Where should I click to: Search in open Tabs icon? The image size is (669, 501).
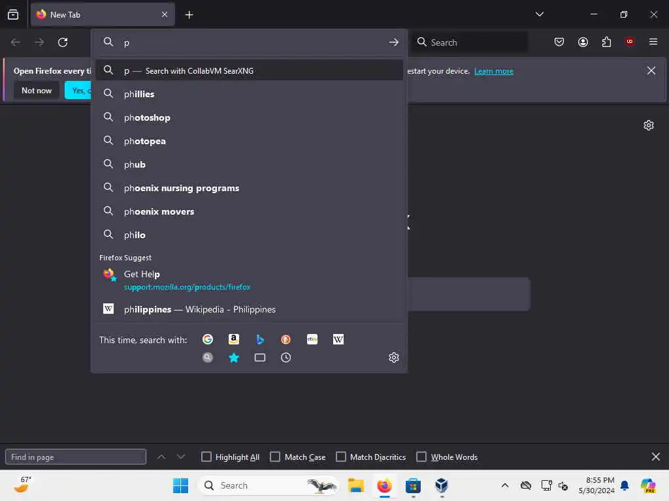pyautogui.click(x=260, y=357)
